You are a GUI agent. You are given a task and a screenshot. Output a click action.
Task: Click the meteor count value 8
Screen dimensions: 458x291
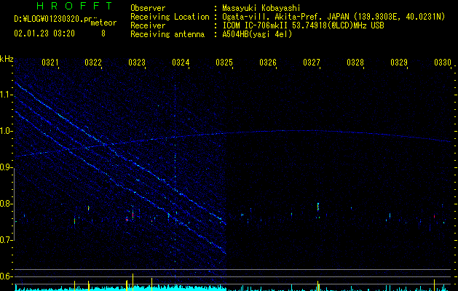[103, 33]
